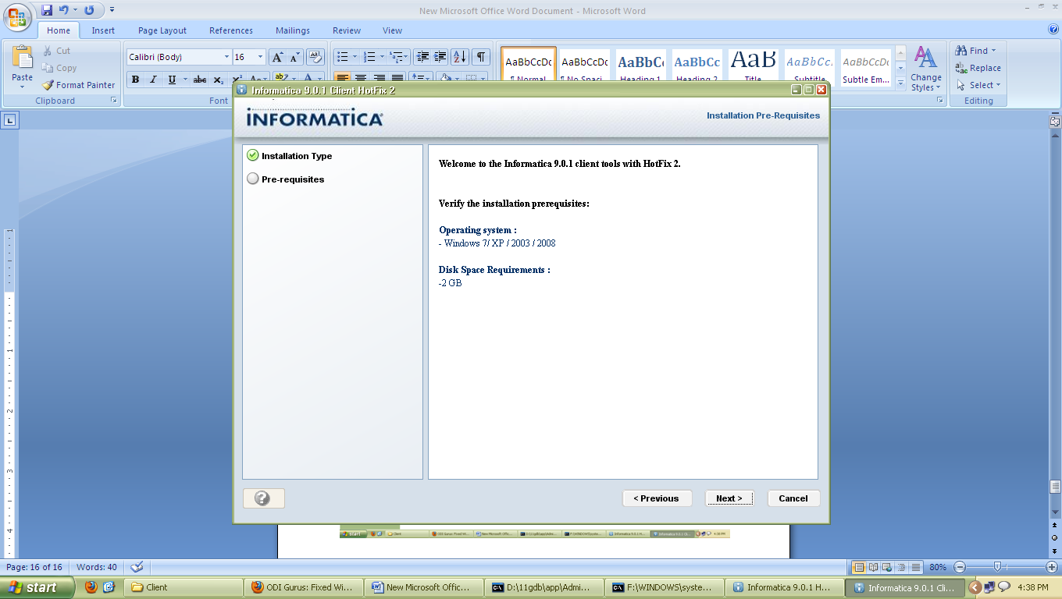The image size is (1062, 599).
Task: Open the font name dropdown
Action: (x=226, y=57)
